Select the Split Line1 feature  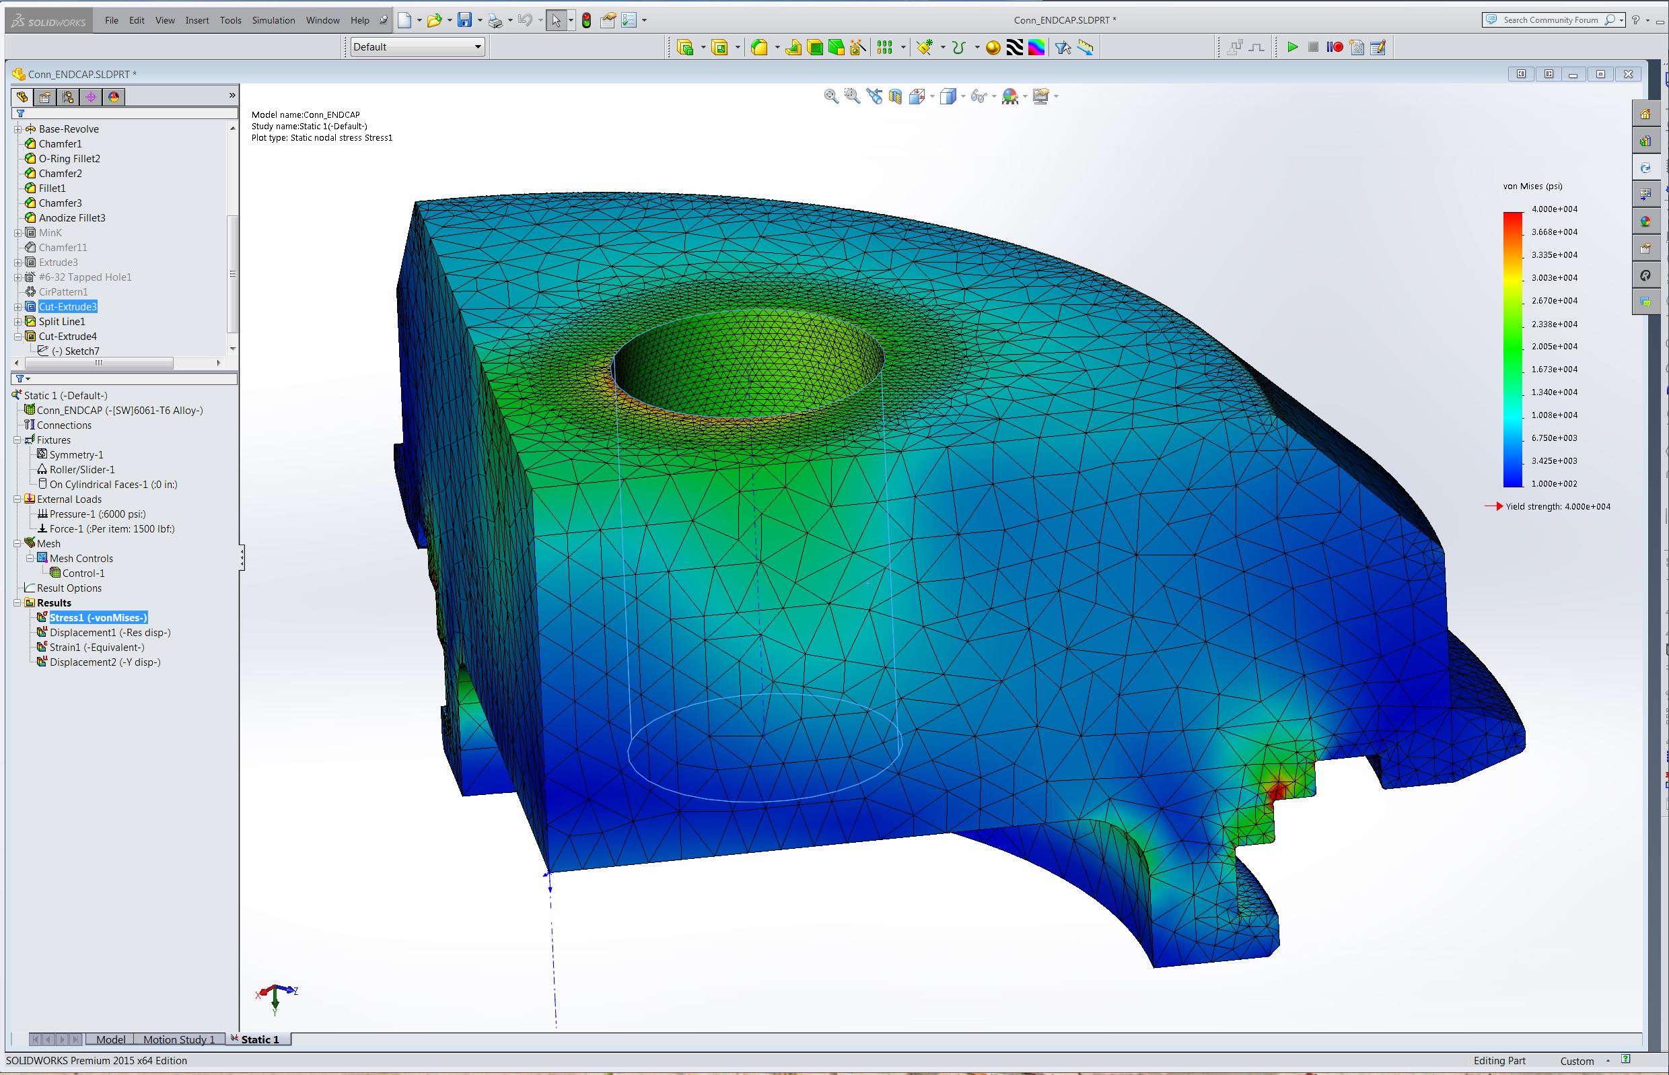[61, 322]
